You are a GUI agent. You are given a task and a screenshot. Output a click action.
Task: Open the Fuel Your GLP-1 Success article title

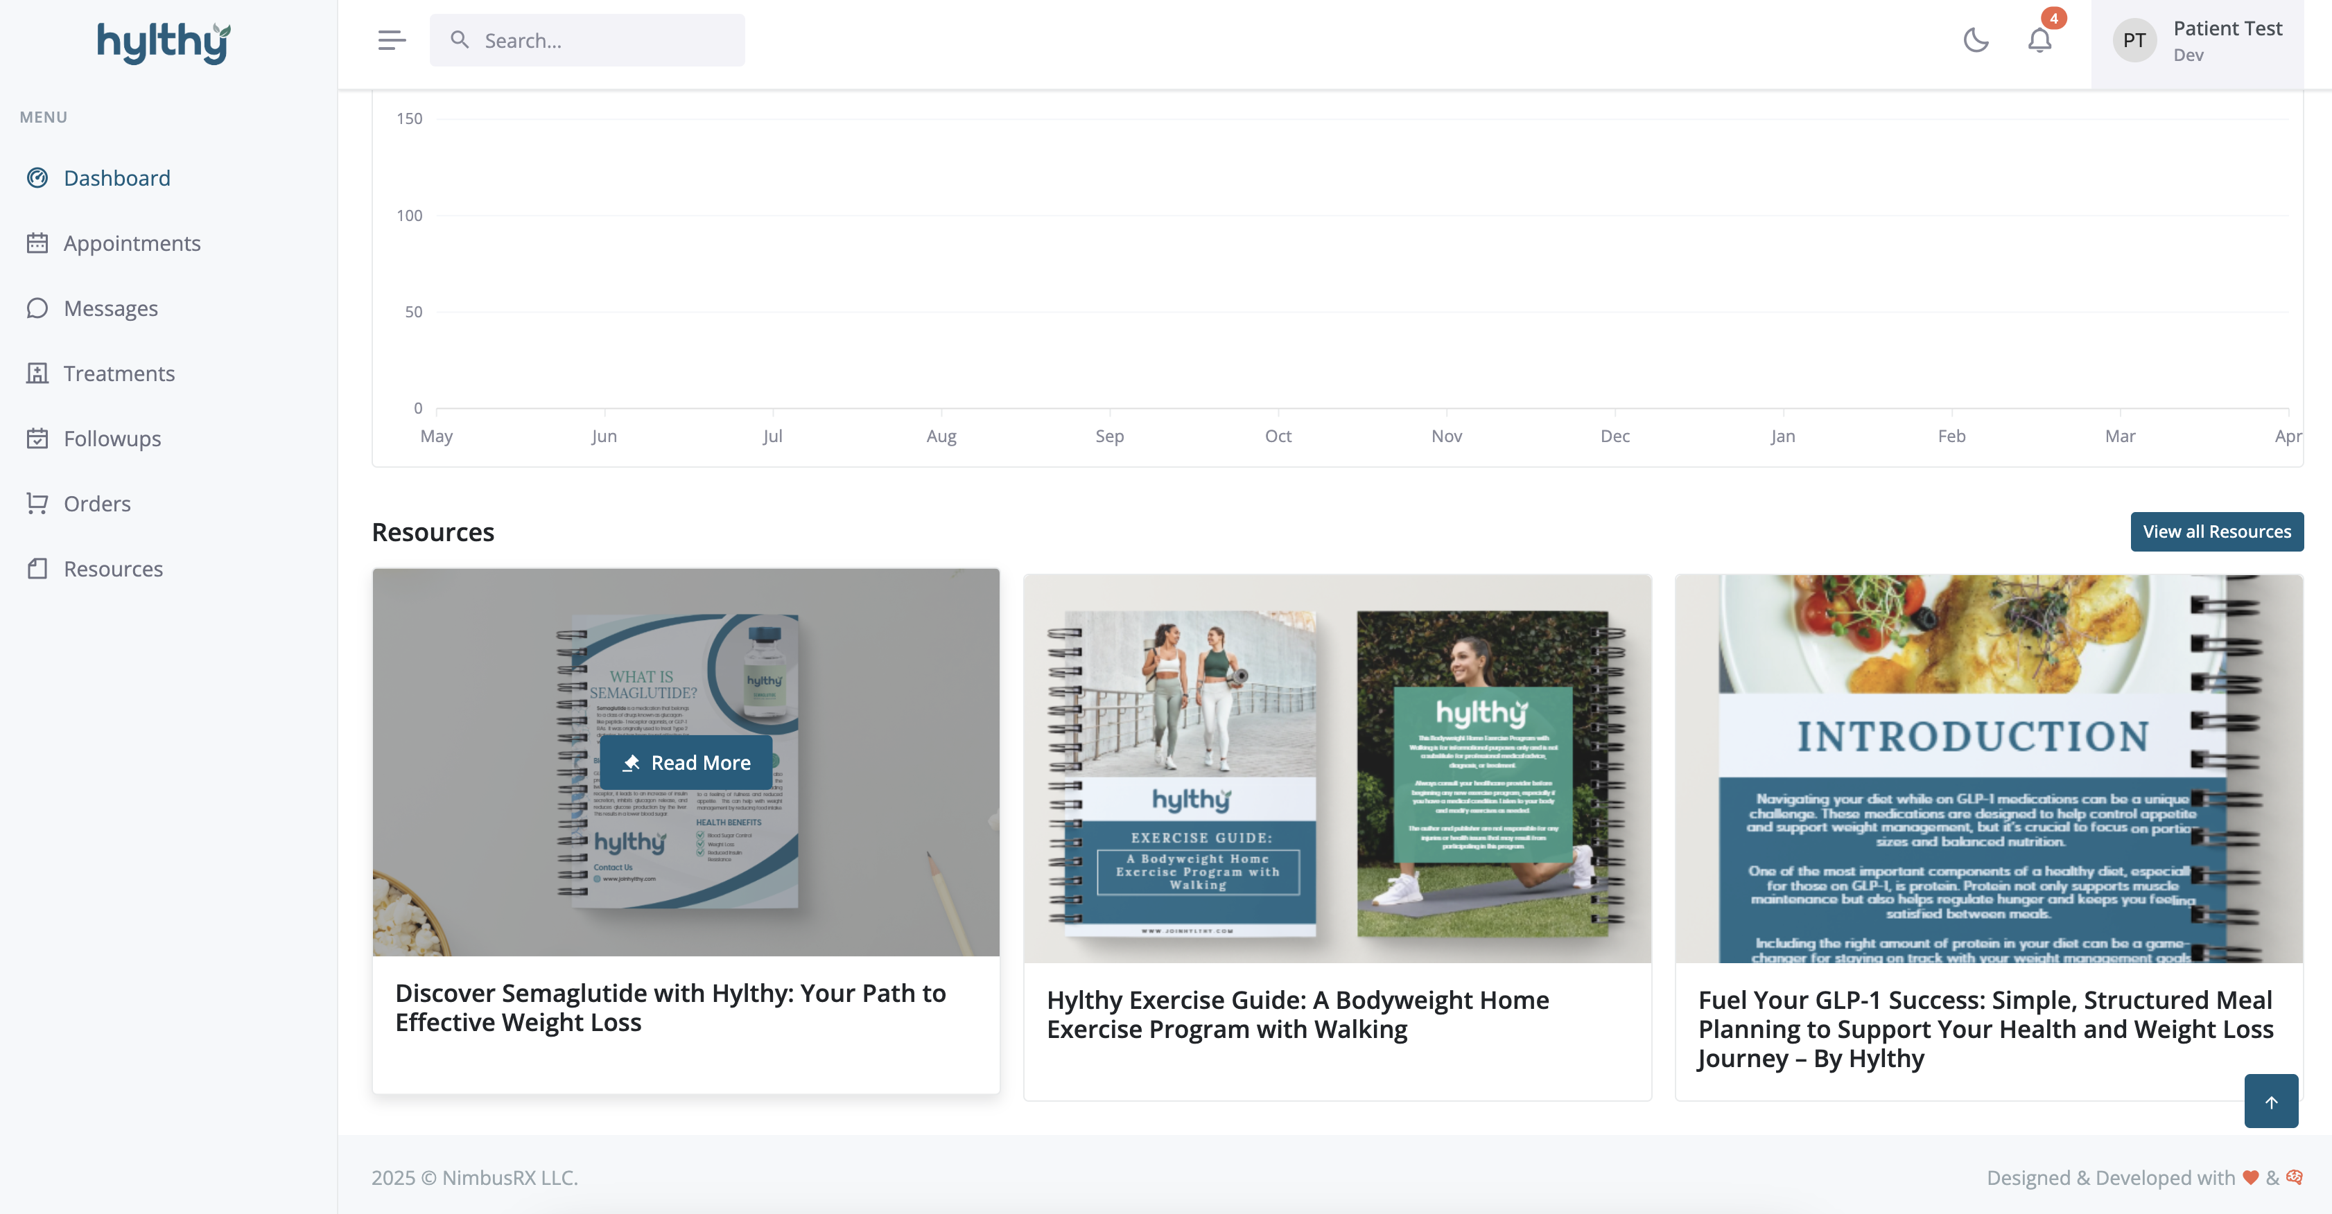1985,1028
